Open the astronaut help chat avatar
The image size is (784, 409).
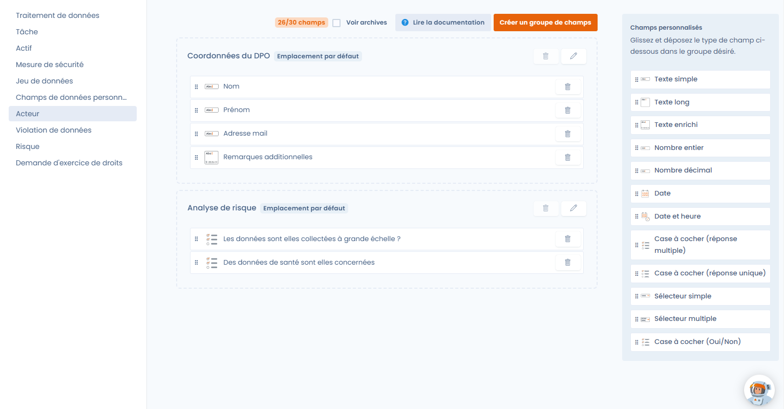click(759, 391)
